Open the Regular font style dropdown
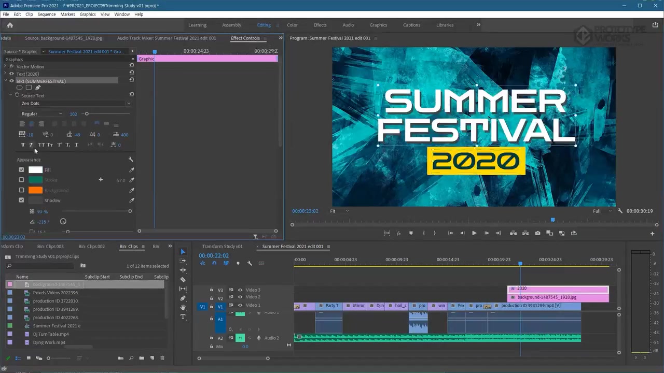Viewport: 664px width, 373px height. point(41,114)
